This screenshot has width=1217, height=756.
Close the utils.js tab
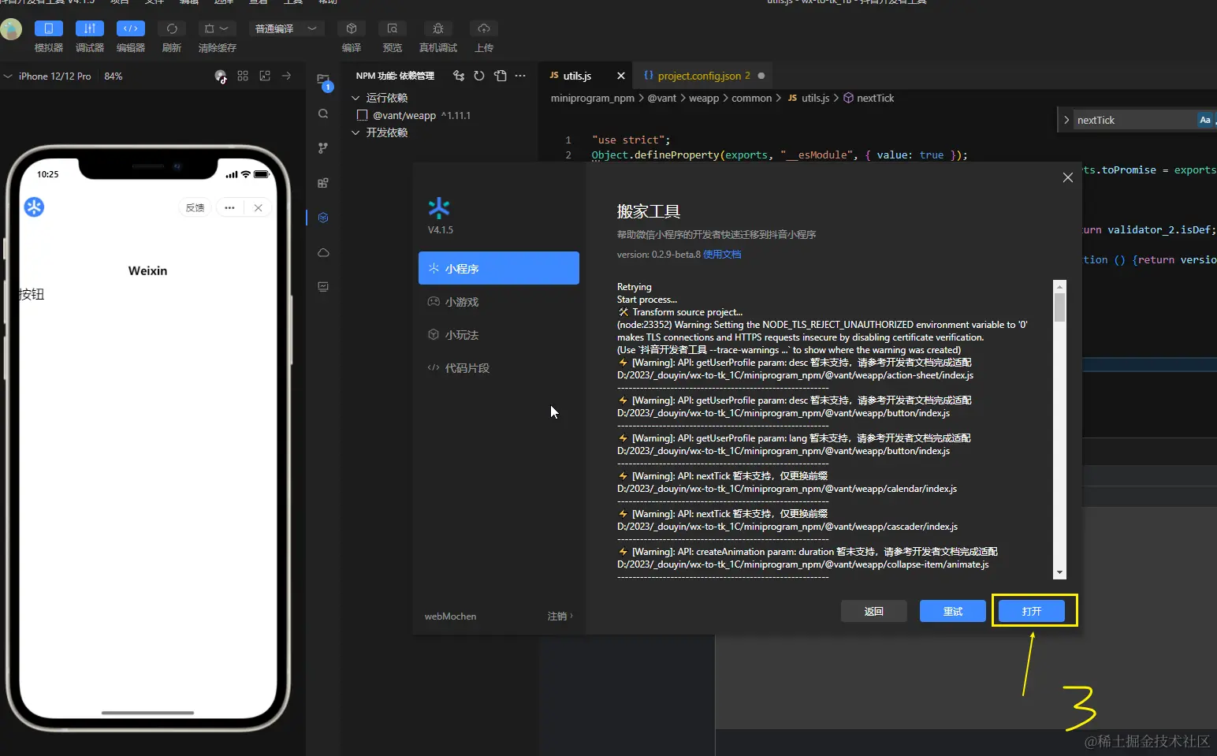click(621, 76)
